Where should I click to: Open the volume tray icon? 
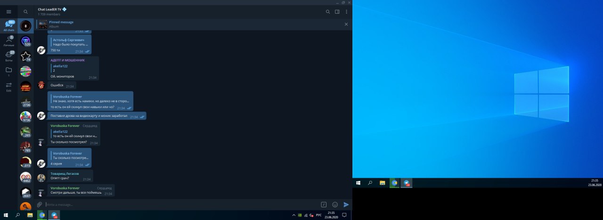click(311, 215)
